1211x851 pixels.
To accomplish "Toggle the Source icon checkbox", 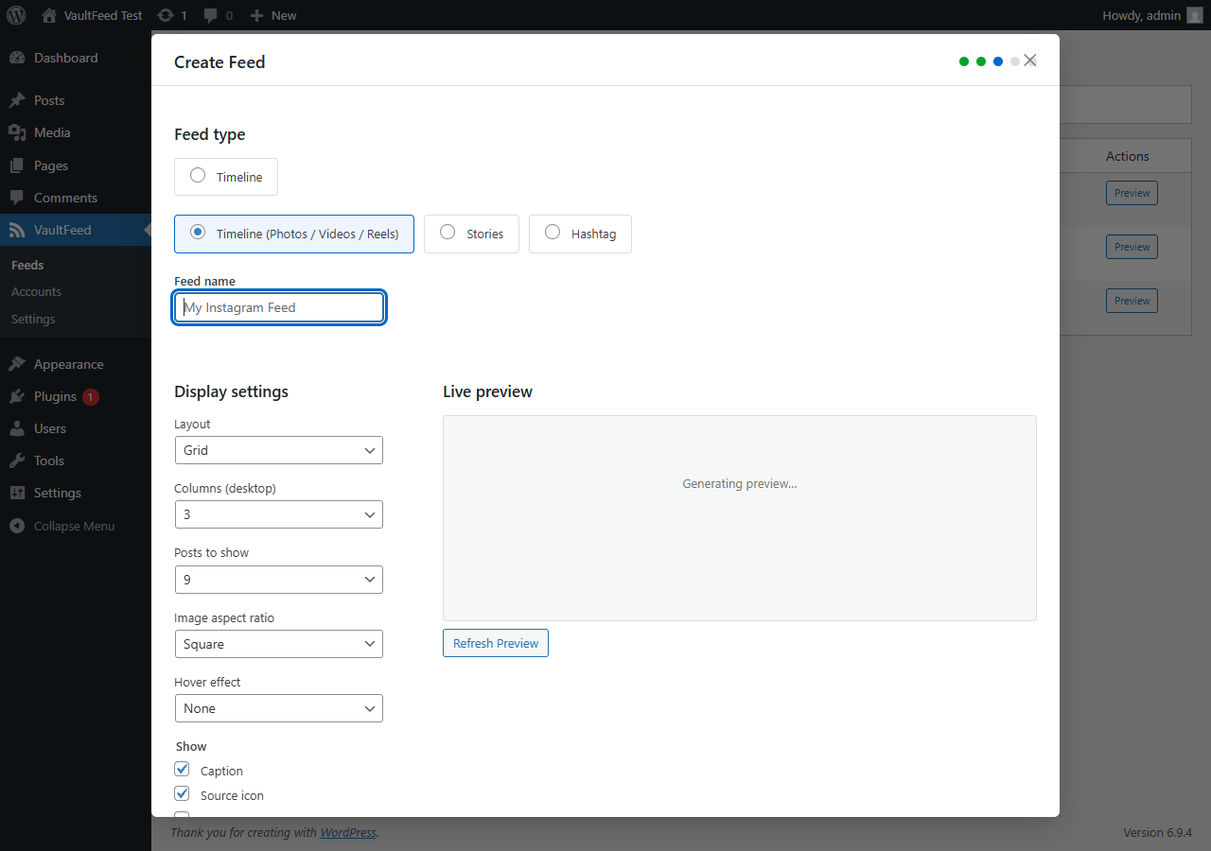I will tap(183, 793).
